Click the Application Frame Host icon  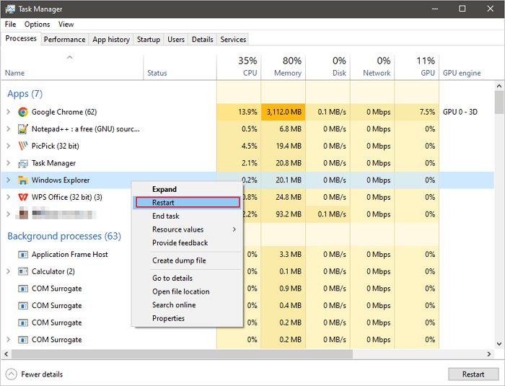(23, 255)
